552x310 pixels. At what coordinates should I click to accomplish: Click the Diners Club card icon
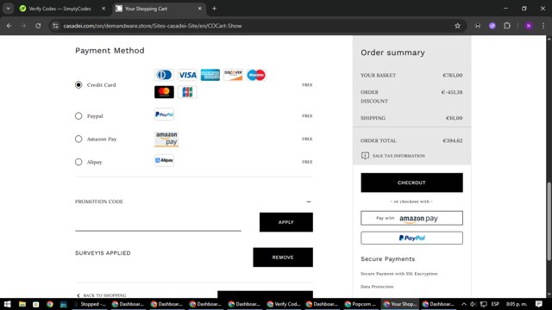[164, 75]
